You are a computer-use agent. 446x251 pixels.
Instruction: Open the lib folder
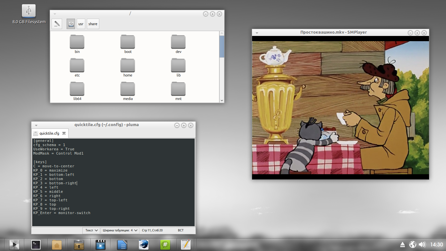178,68
